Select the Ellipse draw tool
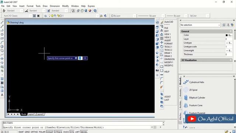The image size is (236, 133). (x=2, y=59)
